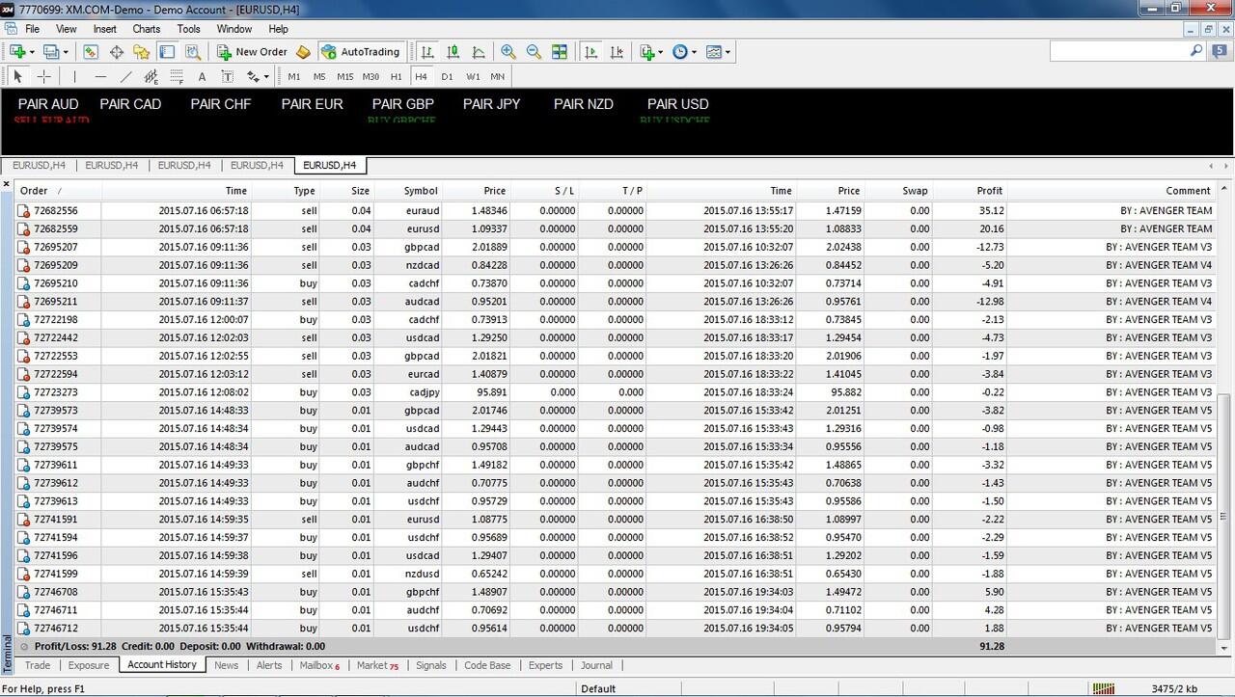Select the Trendline drawing tool
Screen dimensions: 1235x697
pyautogui.click(x=125, y=76)
